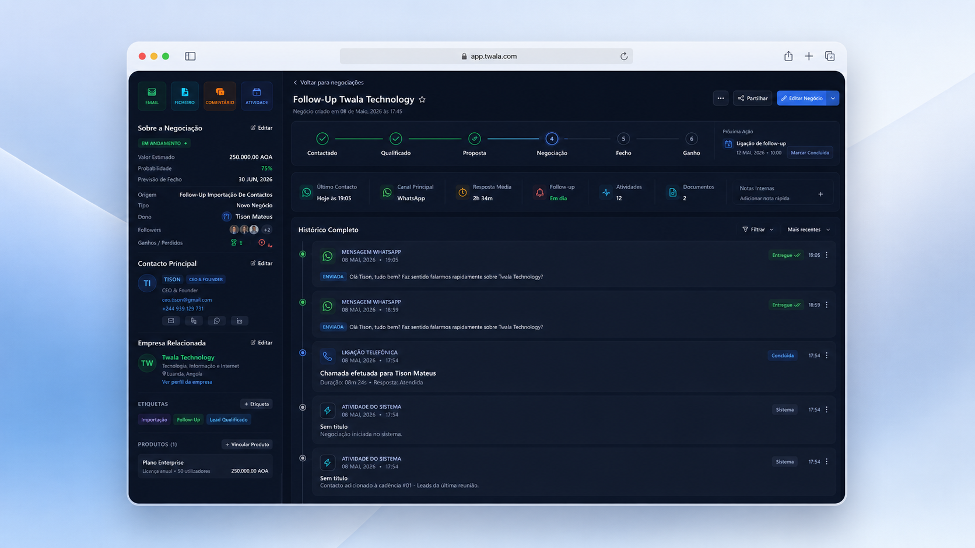The image size is (975, 548).
Task: Click the bell icon for Follow-up
Action: [540, 192]
